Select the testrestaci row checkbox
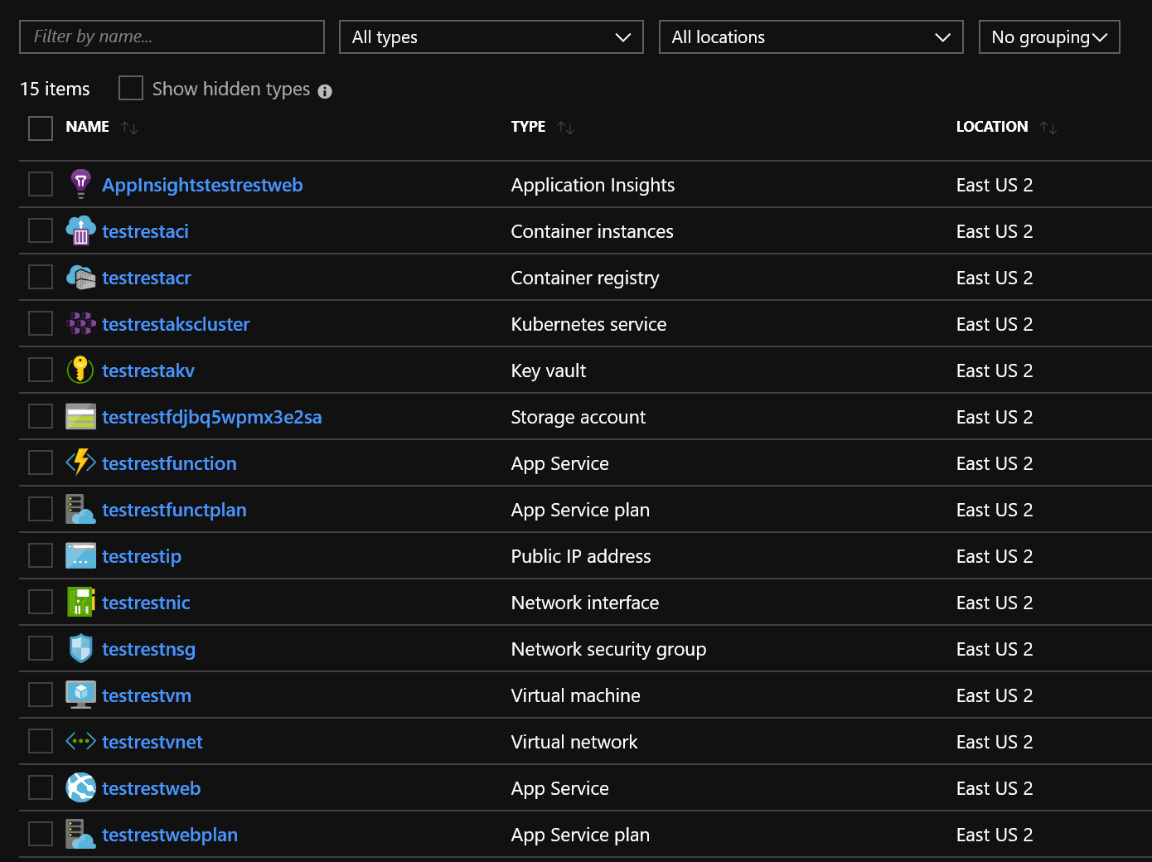This screenshot has width=1152, height=862. click(41, 230)
